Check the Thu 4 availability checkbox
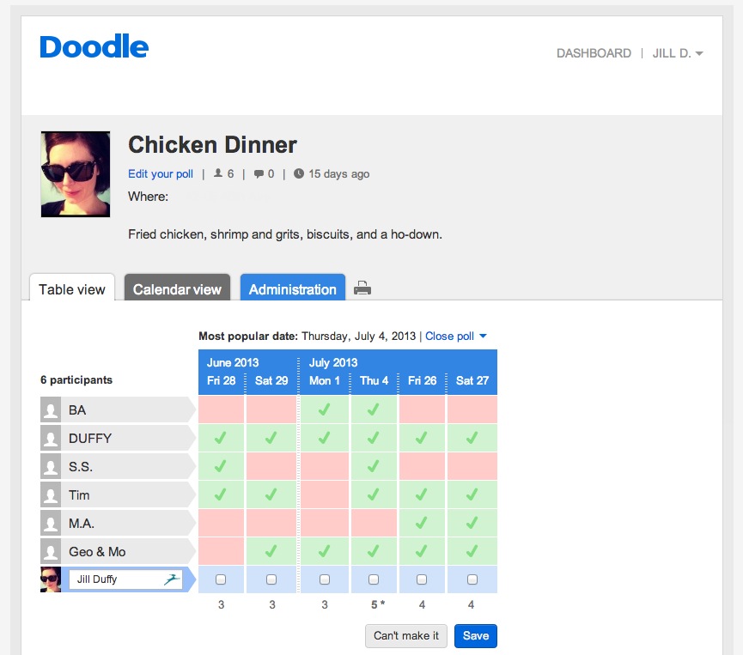This screenshot has height=655, width=743. [x=374, y=579]
